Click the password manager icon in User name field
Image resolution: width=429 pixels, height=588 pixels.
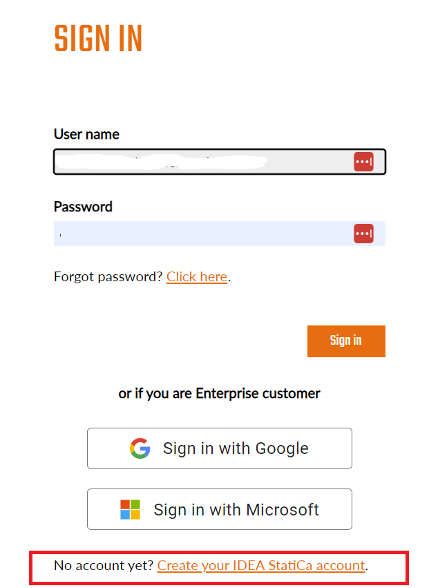pyautogui.click(x=363, y=162)
